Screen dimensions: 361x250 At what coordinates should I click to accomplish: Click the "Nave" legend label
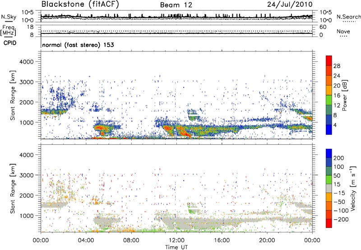click(x=343, y=31)
